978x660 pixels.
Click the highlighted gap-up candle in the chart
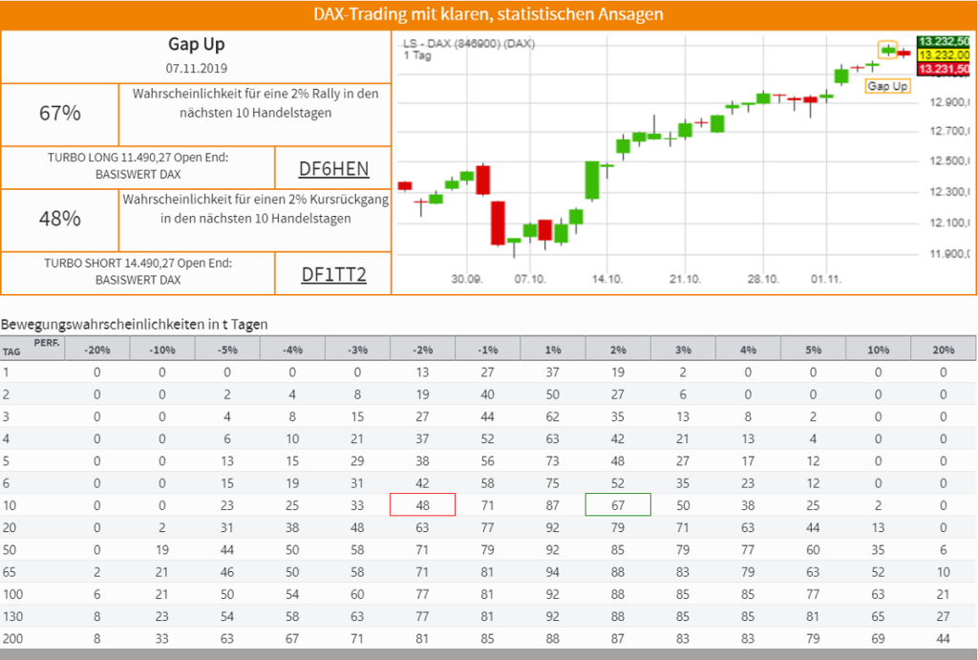(x=887, y=50)
